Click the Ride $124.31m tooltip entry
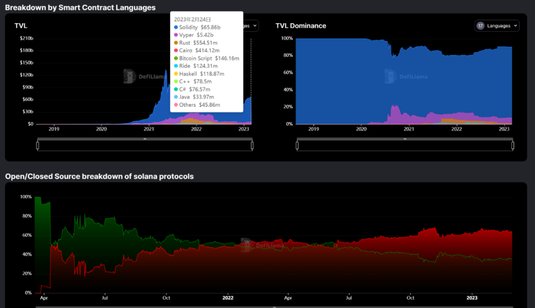Viewport: 535px width, 308px height. click(x=196, y=66)
